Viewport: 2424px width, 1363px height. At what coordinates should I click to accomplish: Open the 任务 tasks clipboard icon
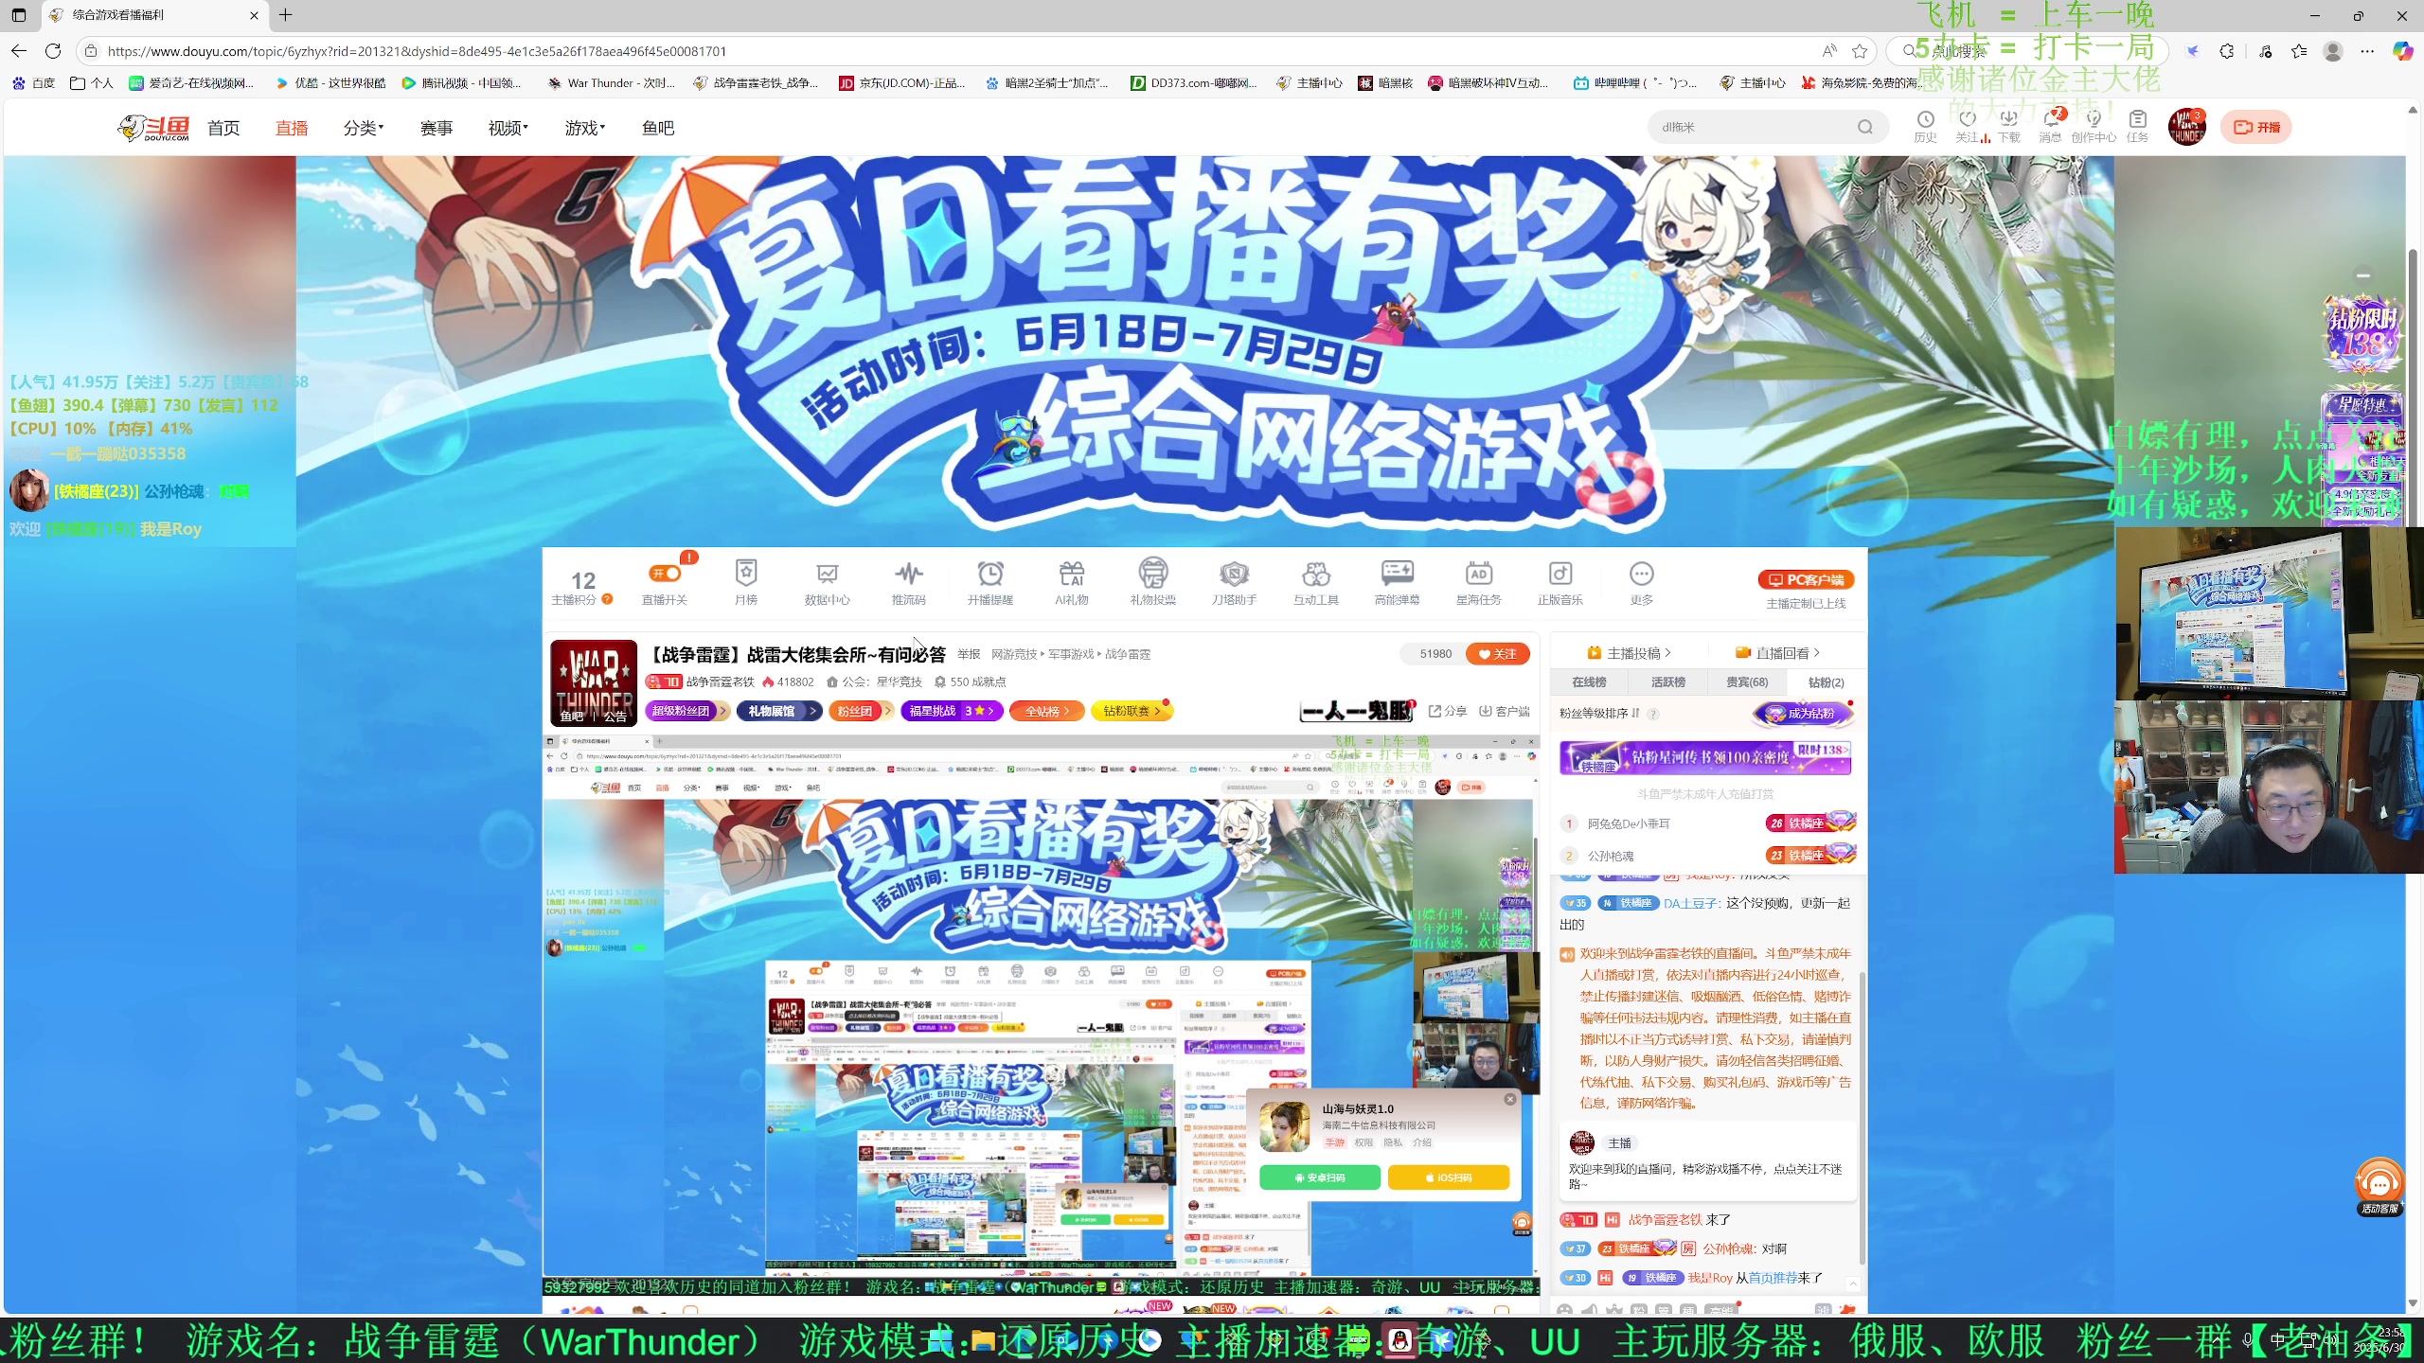pyautogui.click(x=2138, y=126)
